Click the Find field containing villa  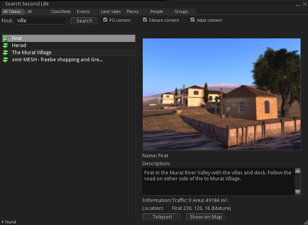point(41,21)
